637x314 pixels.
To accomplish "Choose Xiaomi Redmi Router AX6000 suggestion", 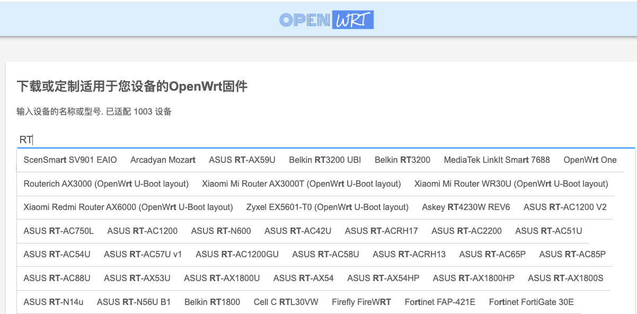I will (127, 207).
